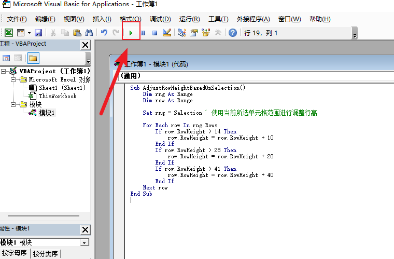The height and width of the screenshot is (259, 394).
Task: Open the 插入(I) menu
Action: click(102, 19)
